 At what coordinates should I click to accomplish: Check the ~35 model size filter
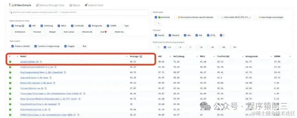[208, 47]
